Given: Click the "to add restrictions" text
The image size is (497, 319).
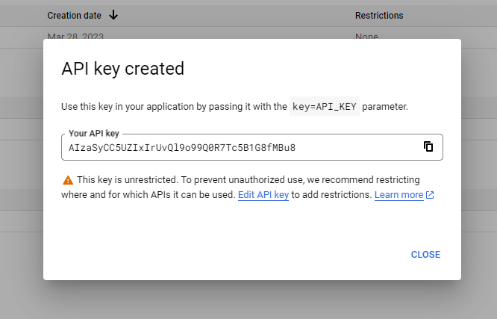Looking at the screenshot, I should (331, 194).
